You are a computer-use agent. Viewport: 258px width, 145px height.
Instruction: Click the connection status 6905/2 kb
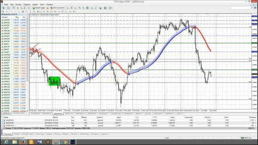(x=246, y=138)
